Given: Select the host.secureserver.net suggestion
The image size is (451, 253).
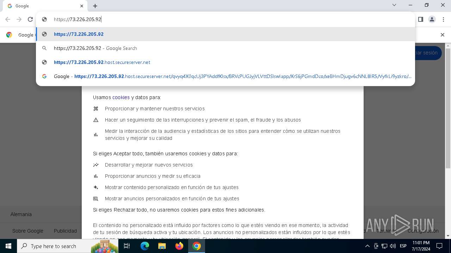Looking at the screenshot, I should point(225,62).
